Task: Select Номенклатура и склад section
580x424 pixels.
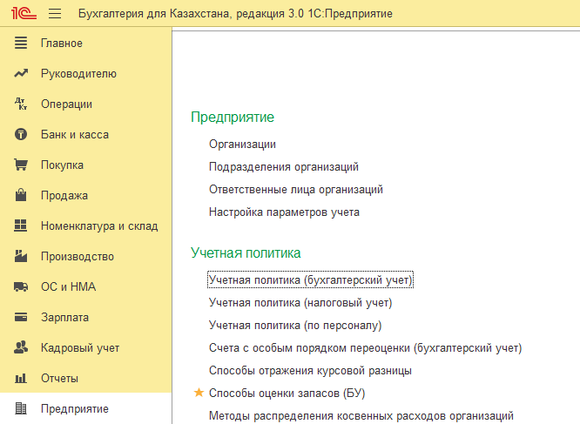Action: [x=99, y=225]
